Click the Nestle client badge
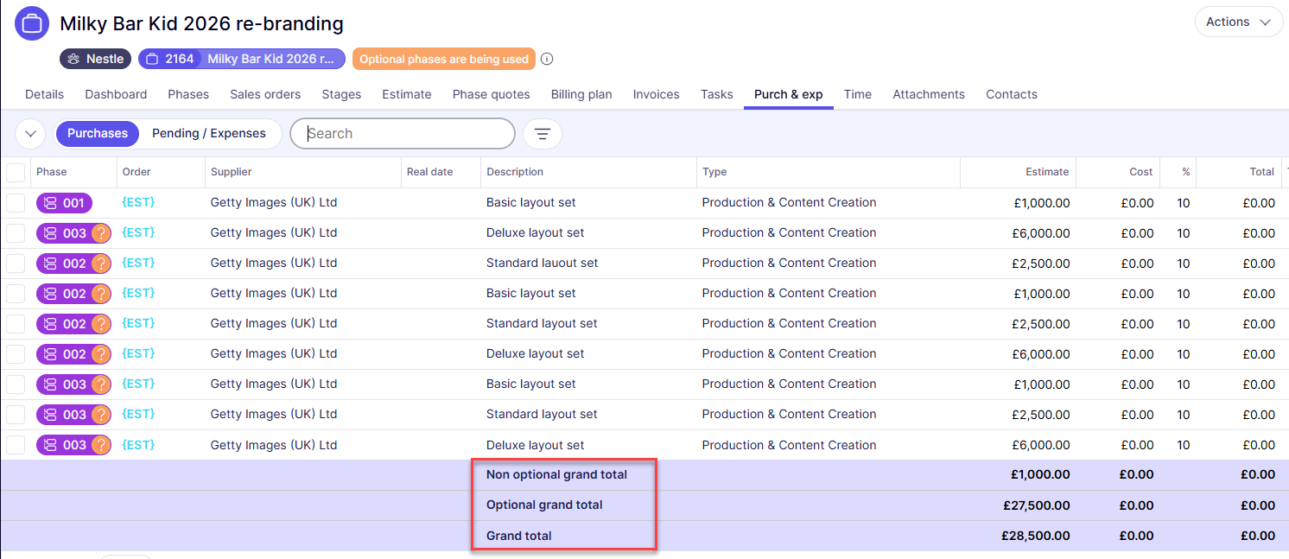Image resolution: width=1289 pixels, height=559 pixels. click(x=96, y=60)
